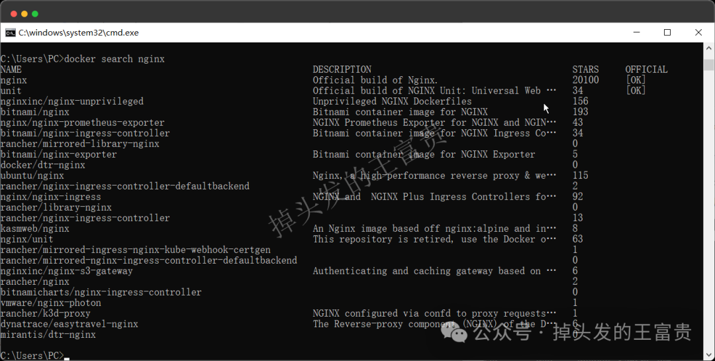Click the 'nginx/nginx-ingress' entry
This screenshot has height=361, width=715.
(x=50, y=197)
